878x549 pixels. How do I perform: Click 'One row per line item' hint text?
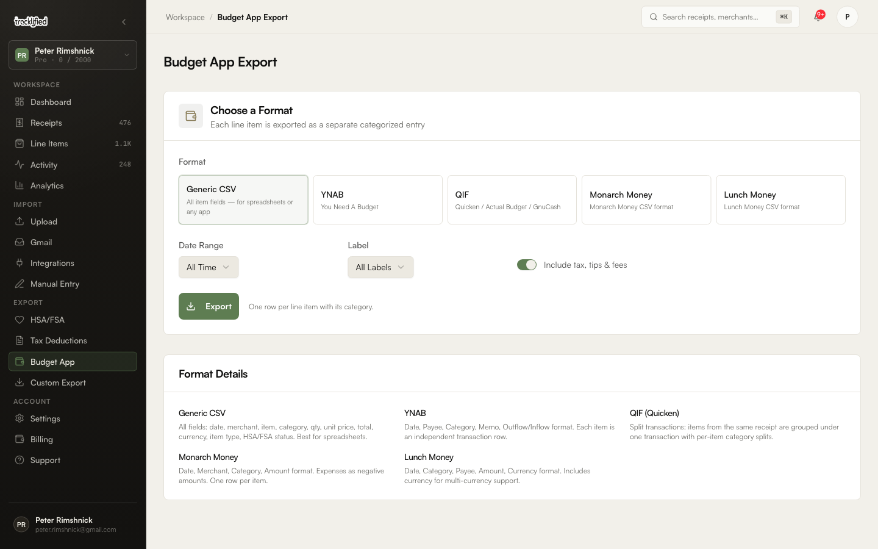click(311, 307)
